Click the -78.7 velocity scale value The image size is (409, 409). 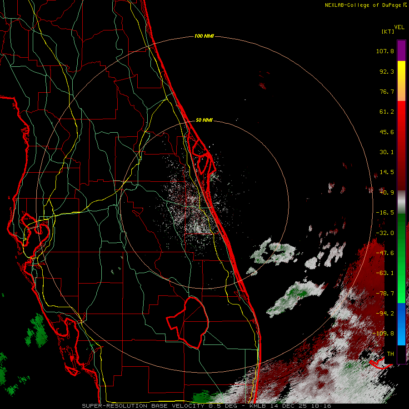(x=385, y=294)
